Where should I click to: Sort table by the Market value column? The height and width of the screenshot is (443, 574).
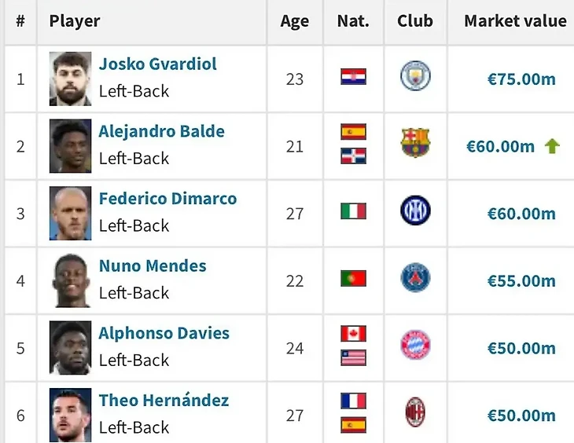tap(515, 21)
